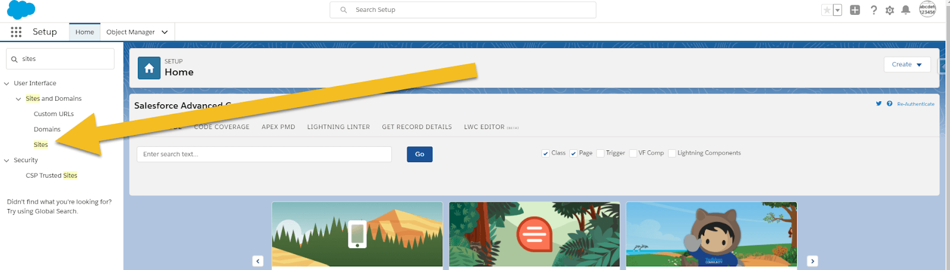Screen dimensions: 950x270
Task: Switch to the Lightning Linter tab
Action: [x=338, y=127]
